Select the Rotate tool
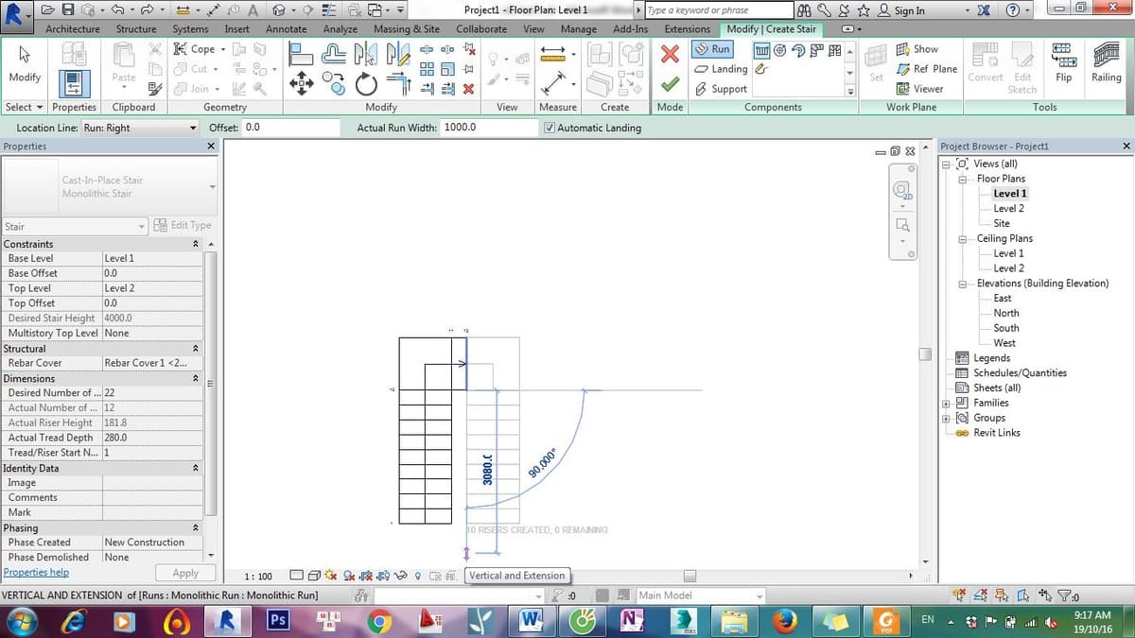This screenshot has height=638, width=1135. [x=366, y=85]
